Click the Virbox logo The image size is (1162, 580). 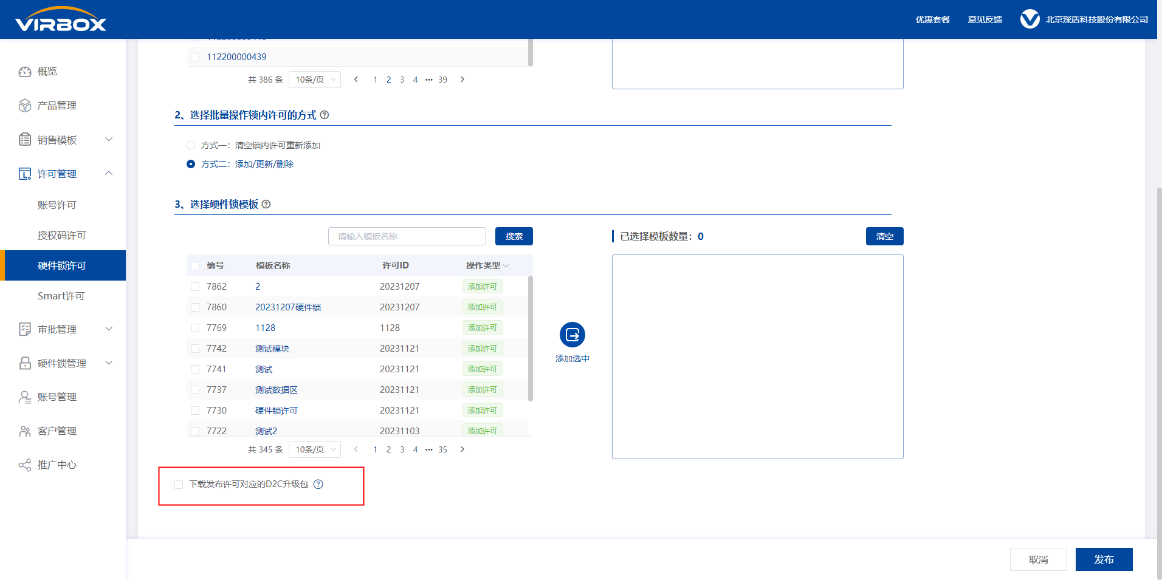tap(61, 19)
